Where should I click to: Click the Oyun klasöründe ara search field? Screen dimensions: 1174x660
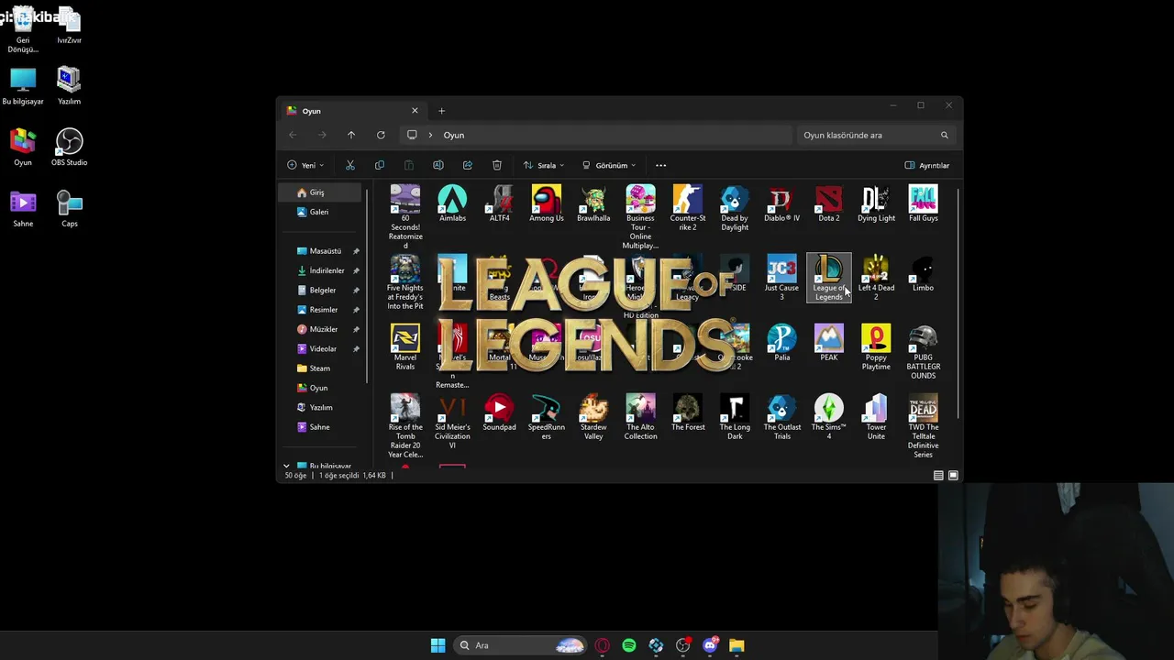[877, 135]
